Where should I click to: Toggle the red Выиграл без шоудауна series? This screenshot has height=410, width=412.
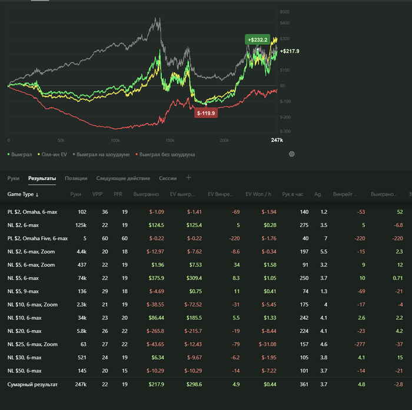coord(165,155)
